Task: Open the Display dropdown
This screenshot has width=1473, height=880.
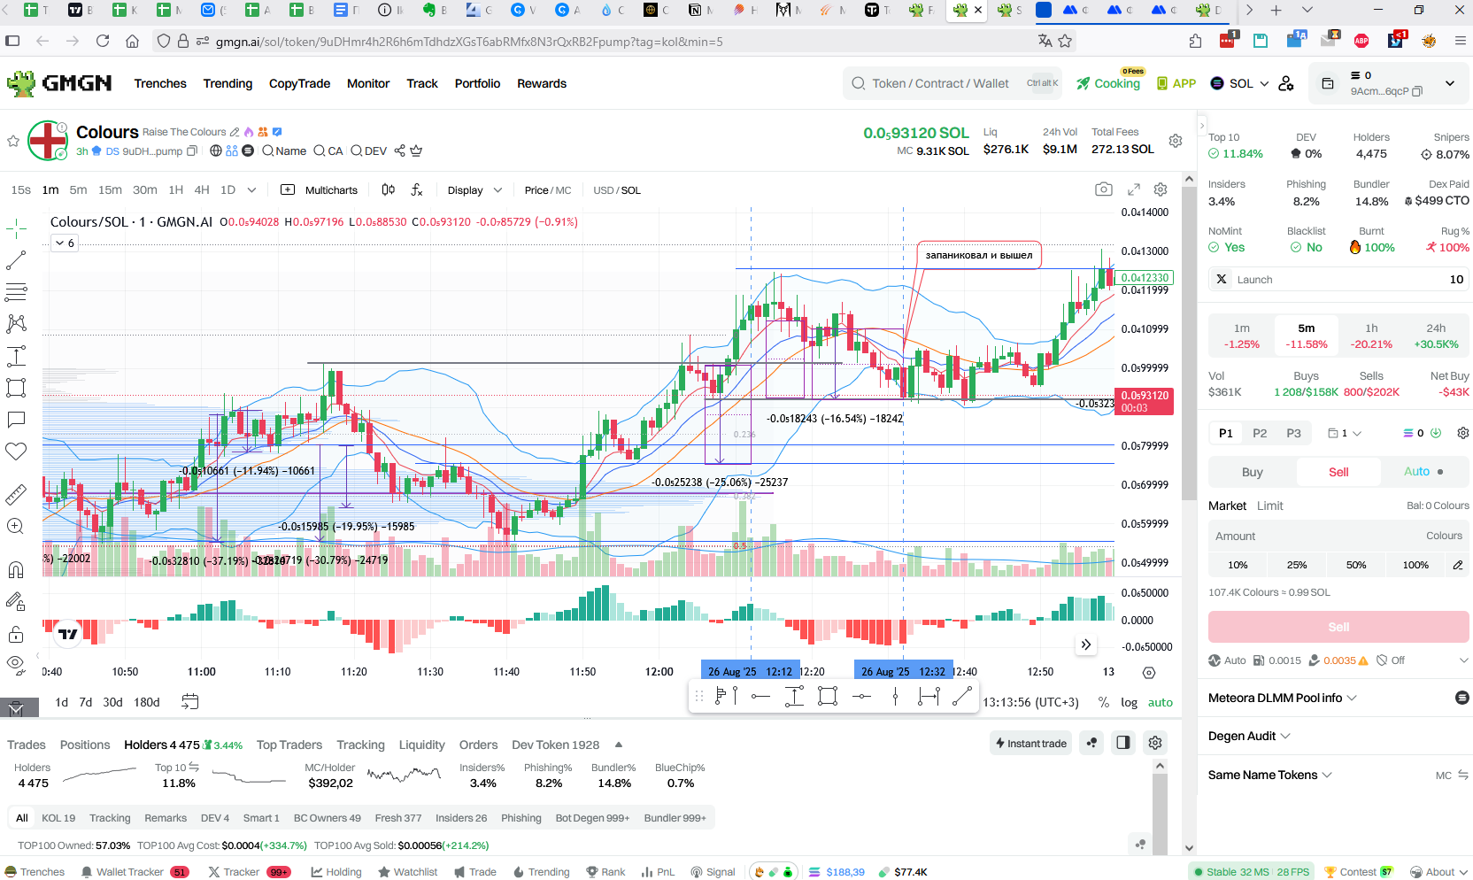Action: click(x=474, y=190)
